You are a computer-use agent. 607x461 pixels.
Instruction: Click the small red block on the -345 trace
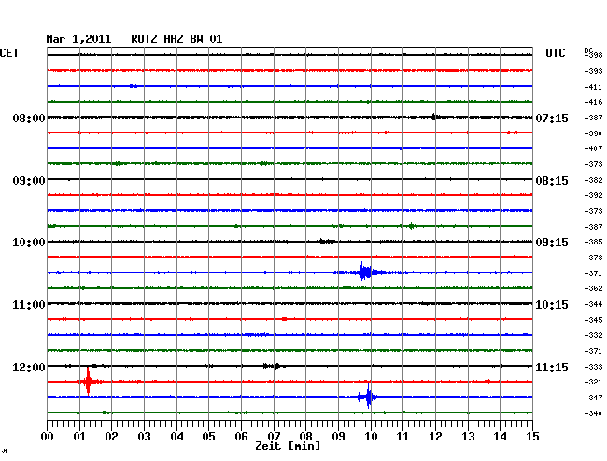coord(284,319)
